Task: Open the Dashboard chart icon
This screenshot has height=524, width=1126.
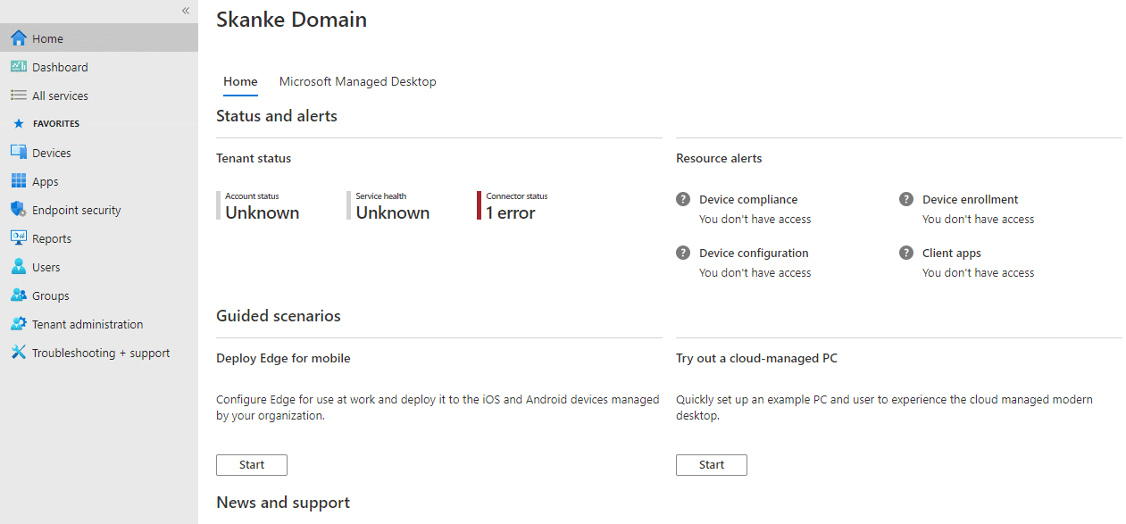Action: (18, 67)
